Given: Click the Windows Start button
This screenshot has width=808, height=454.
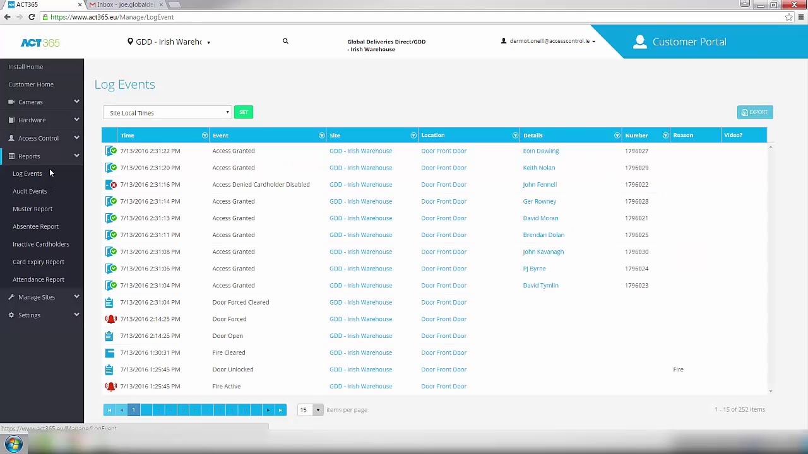Looking at the screenshot, I should pos(14,444).
